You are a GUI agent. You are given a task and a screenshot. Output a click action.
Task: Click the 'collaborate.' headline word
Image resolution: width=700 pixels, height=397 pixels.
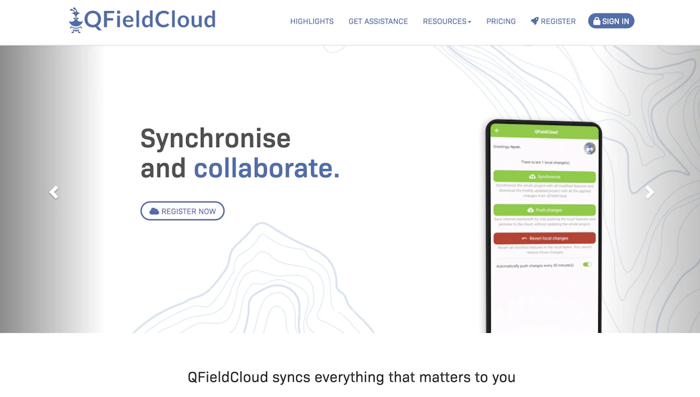[x=266, y=168]
